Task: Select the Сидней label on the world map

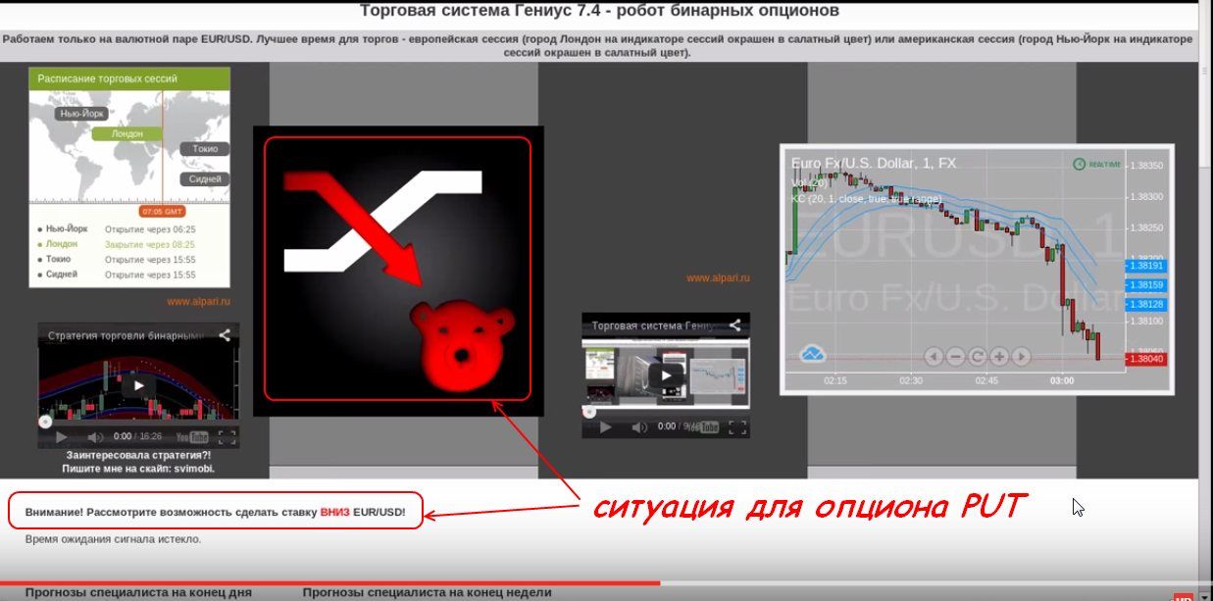Action: pyautogui.click(x=205, y=179)
